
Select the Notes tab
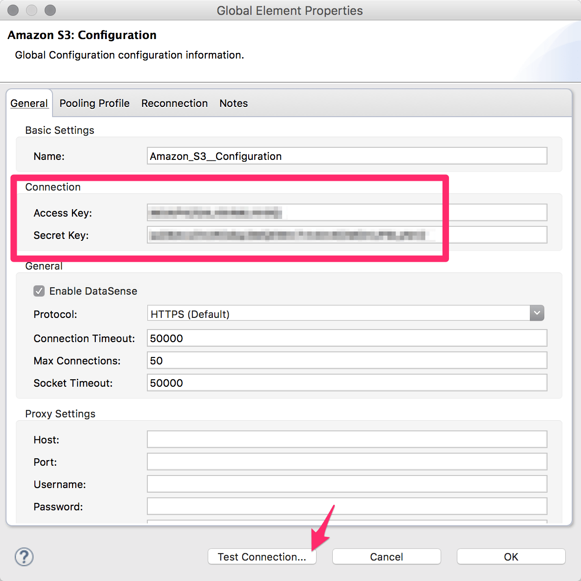point(233,103)
